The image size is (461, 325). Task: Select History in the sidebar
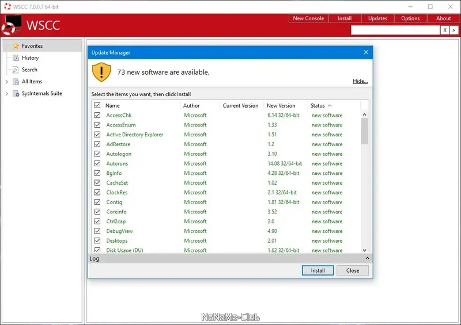tap(31, 58)
